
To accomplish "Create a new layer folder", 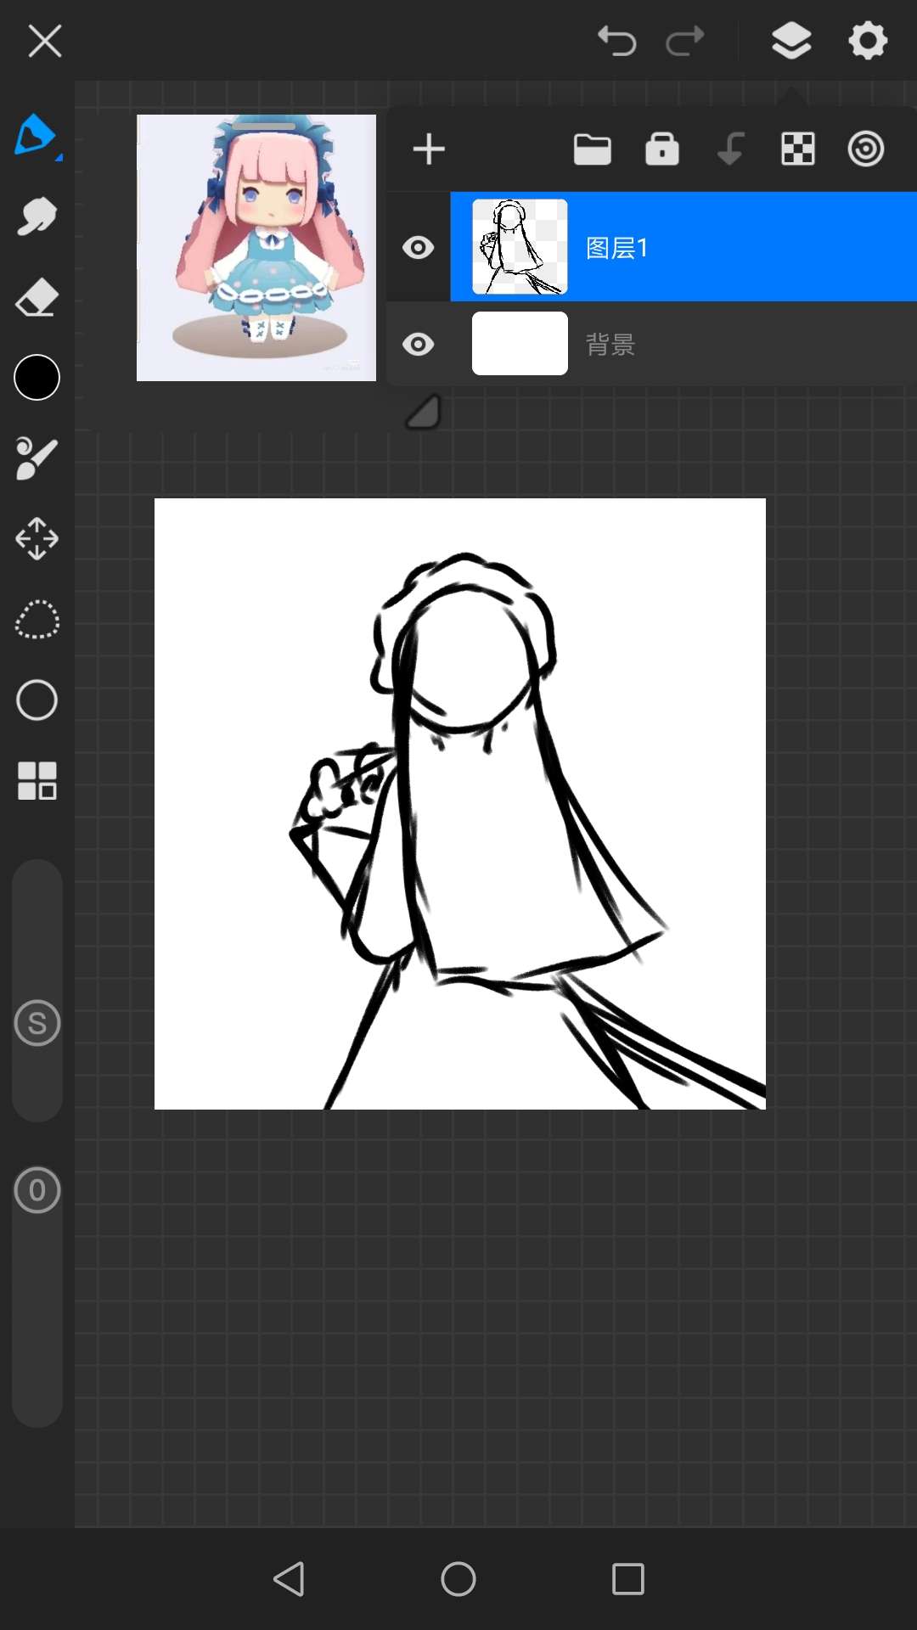I will point(592,149).
